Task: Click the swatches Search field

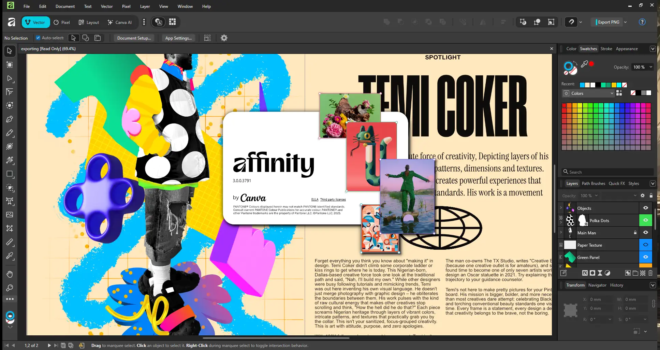Action: [x=607, y=172]
